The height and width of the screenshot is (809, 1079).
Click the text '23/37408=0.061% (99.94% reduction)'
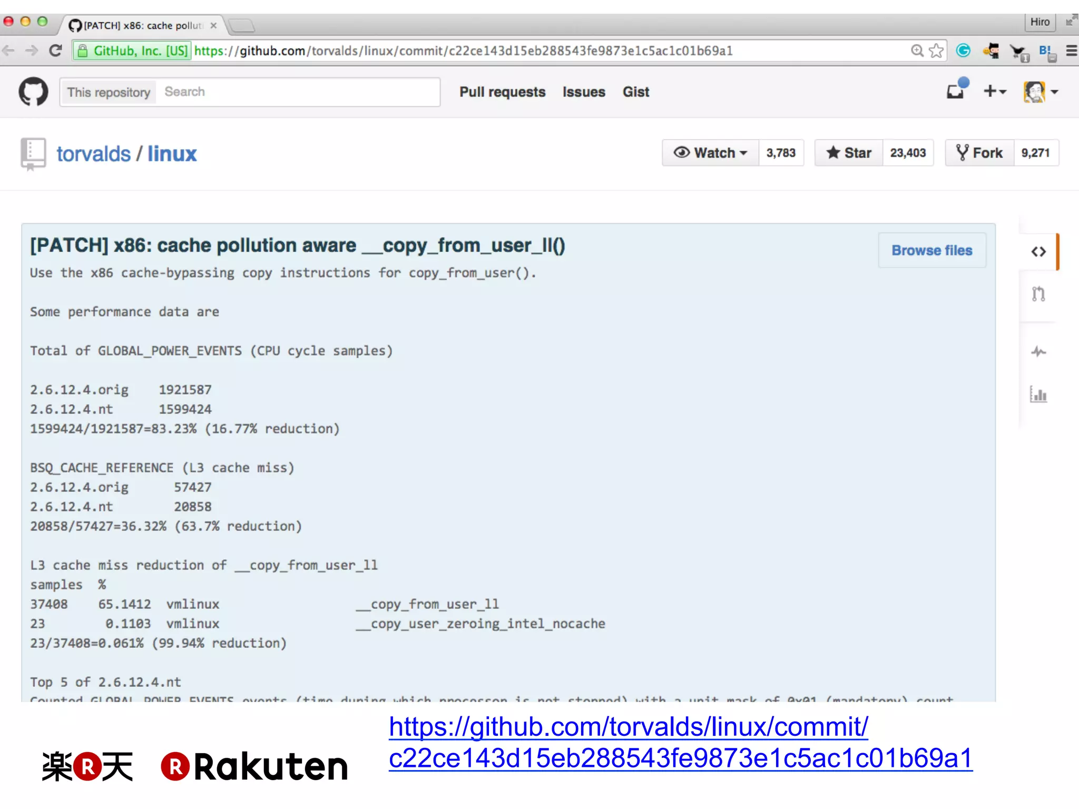(159, 643)
